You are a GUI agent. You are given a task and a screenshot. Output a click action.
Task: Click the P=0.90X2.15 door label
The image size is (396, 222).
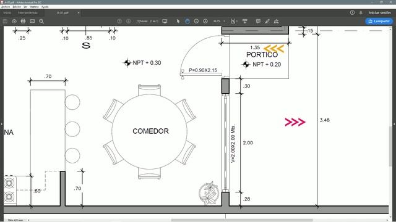(x=203, y=70)
